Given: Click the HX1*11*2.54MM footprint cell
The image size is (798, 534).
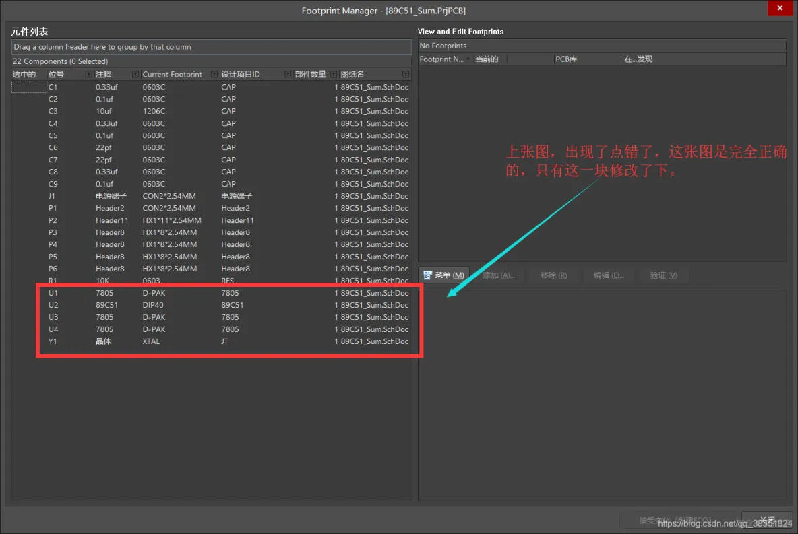Looking at the screenshot, I should (x=172, y=221).
